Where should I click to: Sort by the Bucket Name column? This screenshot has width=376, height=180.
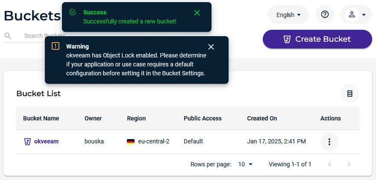pyautogui.click(x=41, y=118)
